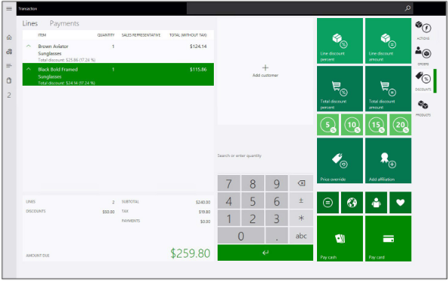Collapse the Black Bold Framed Sunglasses line
448x281 pixels.
coord(29,69)
